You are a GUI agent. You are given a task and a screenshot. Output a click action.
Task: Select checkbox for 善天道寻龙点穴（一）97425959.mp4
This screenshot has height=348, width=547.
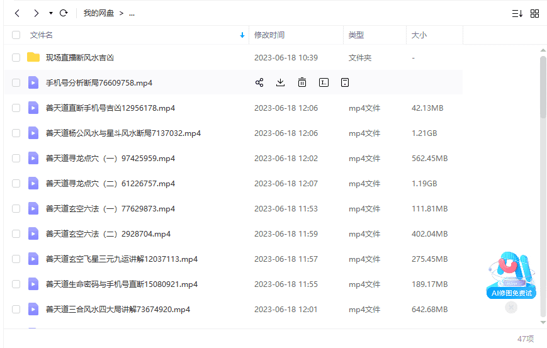16,159
